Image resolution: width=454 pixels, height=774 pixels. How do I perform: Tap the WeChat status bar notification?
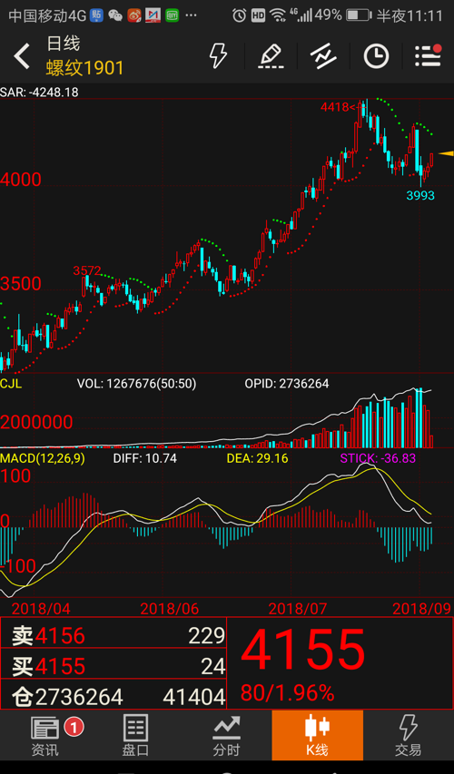pos(115,15)
